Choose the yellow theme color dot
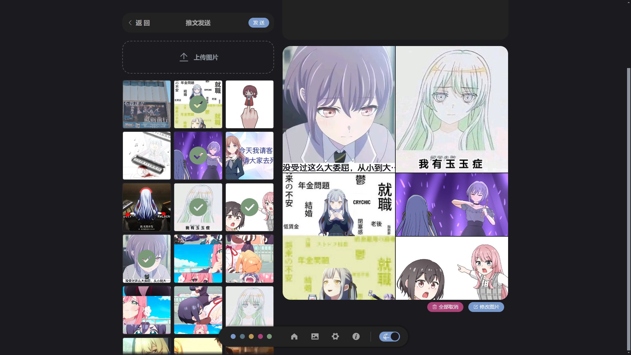The image size is (631, 355). [x=251, y=336]
